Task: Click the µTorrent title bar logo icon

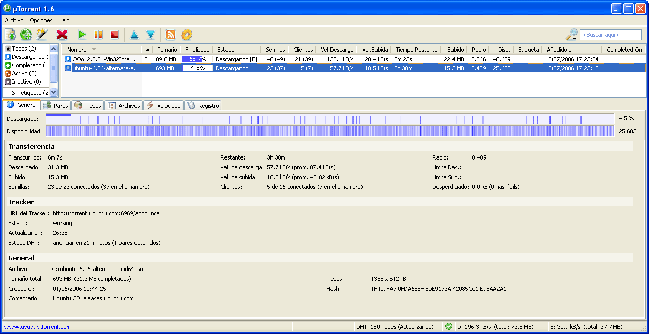Action: 7,8
